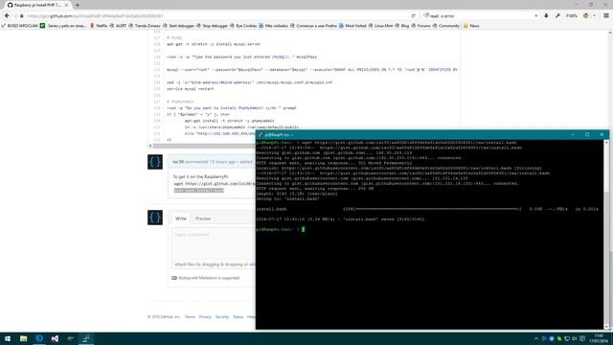Open the Firefox hamburger menu
Screen dimensions: 613x345
(606, 15)
